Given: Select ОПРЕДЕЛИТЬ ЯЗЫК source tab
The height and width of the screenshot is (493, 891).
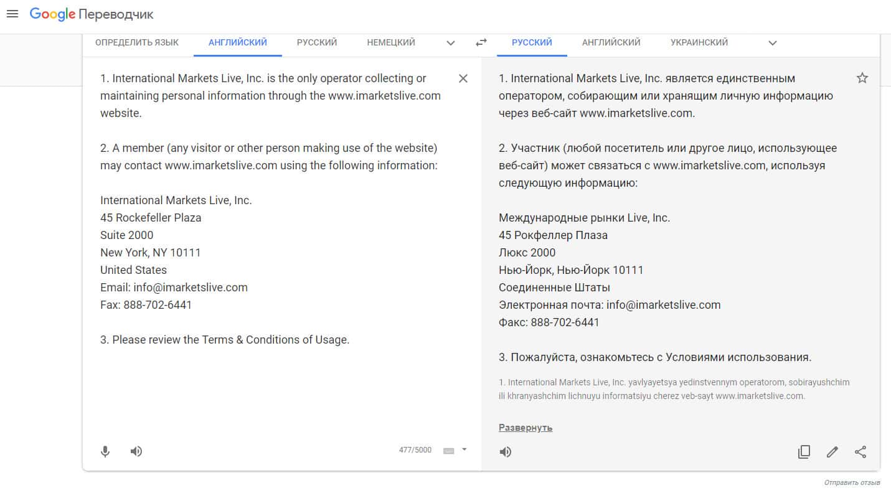Looking at the screenshot, I should pyautogui.click(x=137, y=43).
